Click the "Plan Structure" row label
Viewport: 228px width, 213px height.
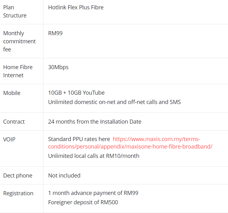pyautogui.click(x=15, y=11)
